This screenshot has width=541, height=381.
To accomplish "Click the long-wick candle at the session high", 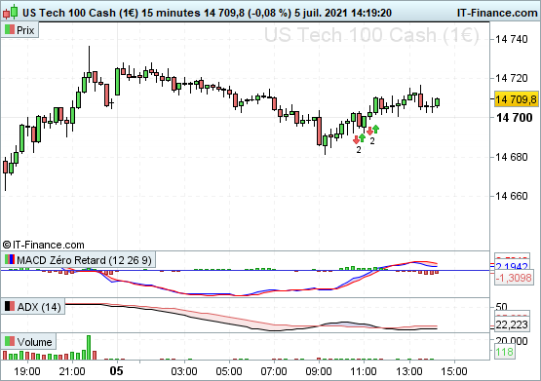I will pos(89,63).
